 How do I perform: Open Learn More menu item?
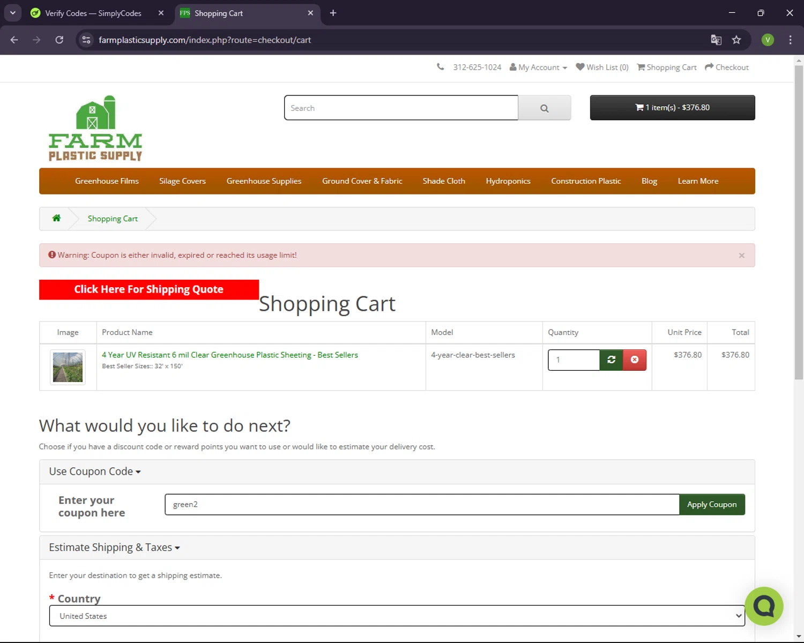[x=698, y=181]
